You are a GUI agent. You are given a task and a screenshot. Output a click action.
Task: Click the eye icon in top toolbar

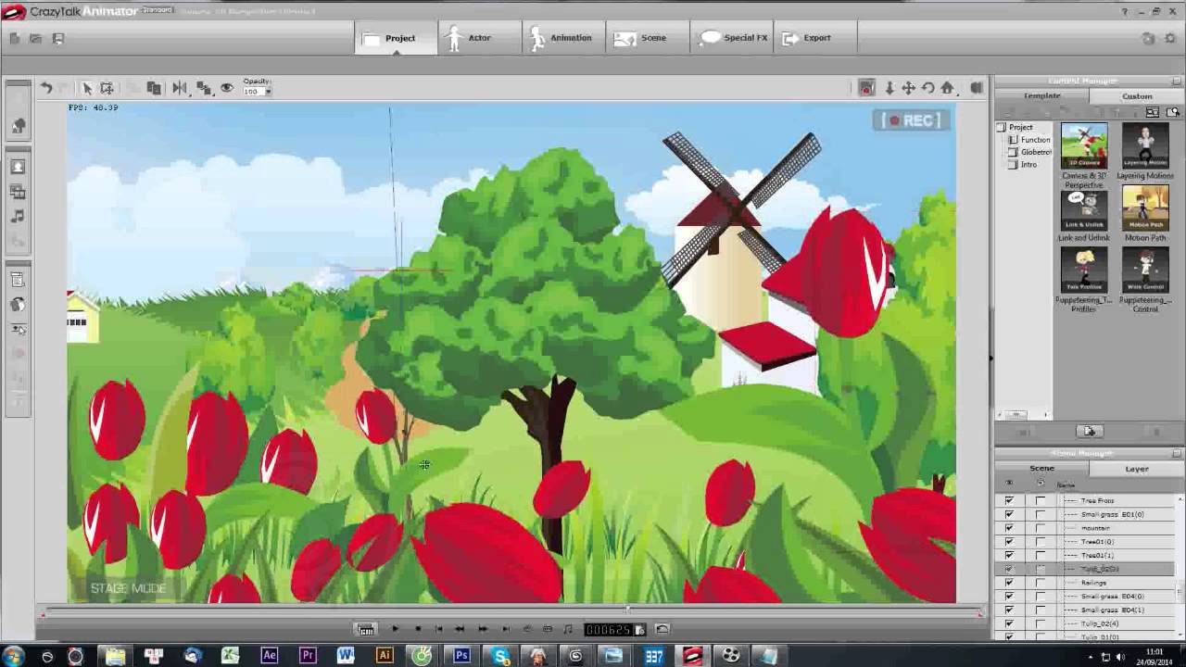click(x=226, y=88)
